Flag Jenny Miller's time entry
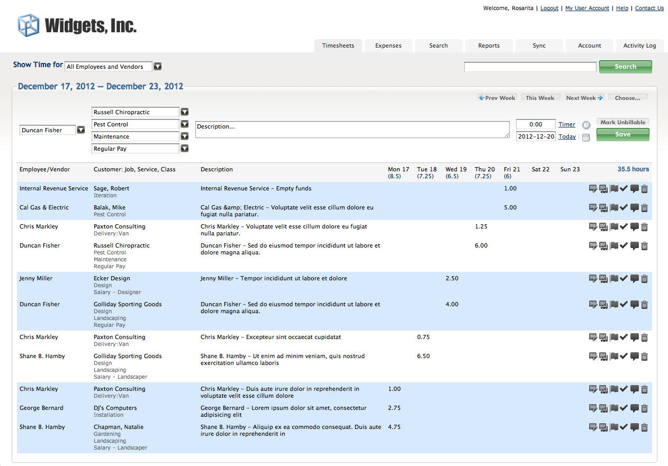This screenshot has height=466, width=668. pos(614,279)
